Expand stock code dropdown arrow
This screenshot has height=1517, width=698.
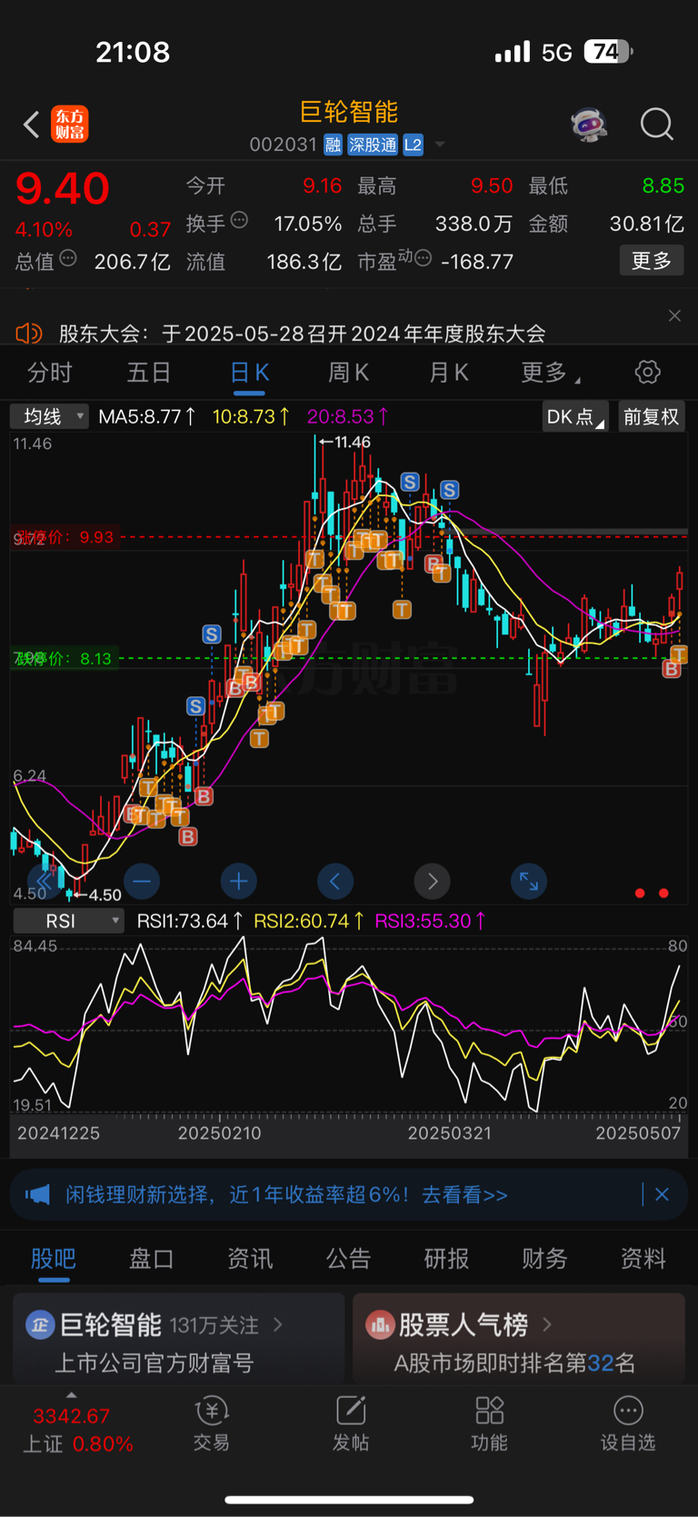(440, 145)
